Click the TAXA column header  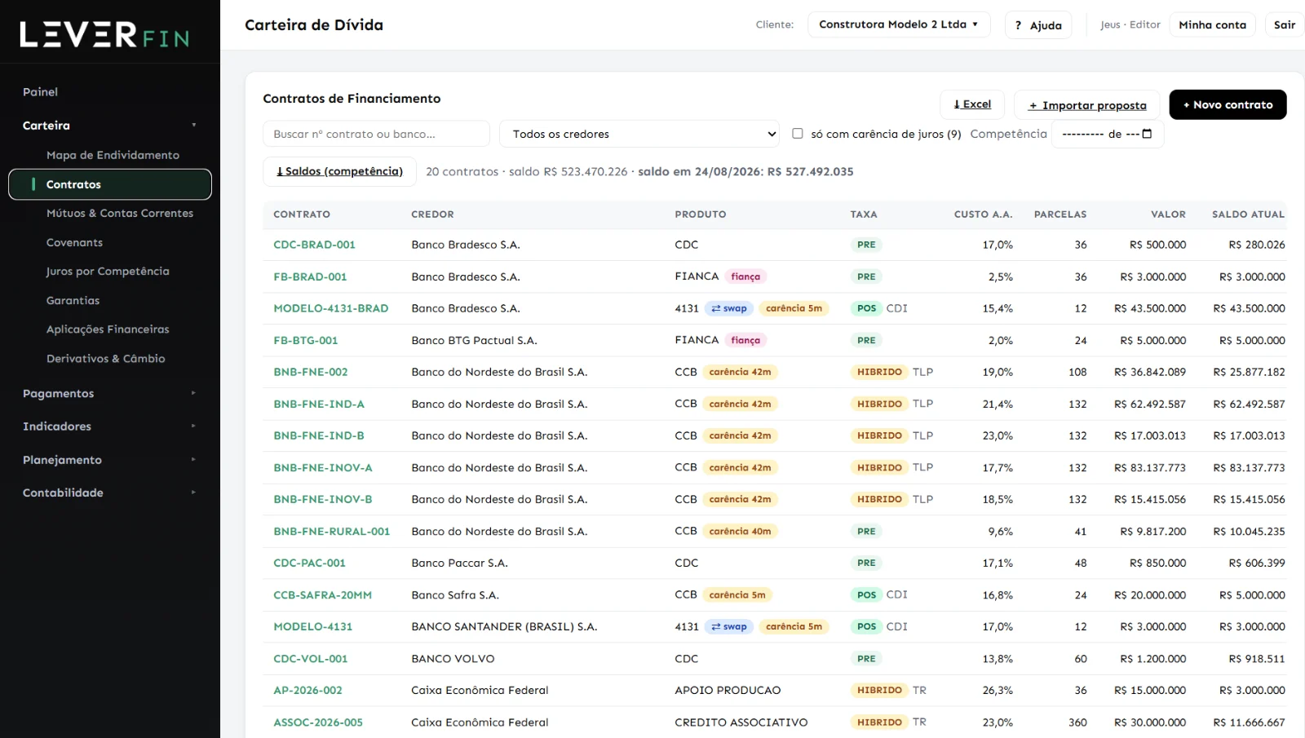click(x=864, y=214)
